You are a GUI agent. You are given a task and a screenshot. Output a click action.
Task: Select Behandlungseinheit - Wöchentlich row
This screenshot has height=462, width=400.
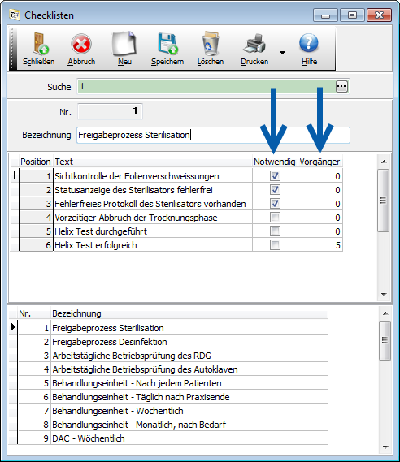coord(172,411)
